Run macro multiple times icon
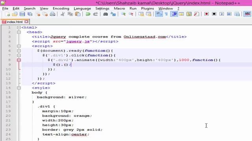 (x=229, y=14)
